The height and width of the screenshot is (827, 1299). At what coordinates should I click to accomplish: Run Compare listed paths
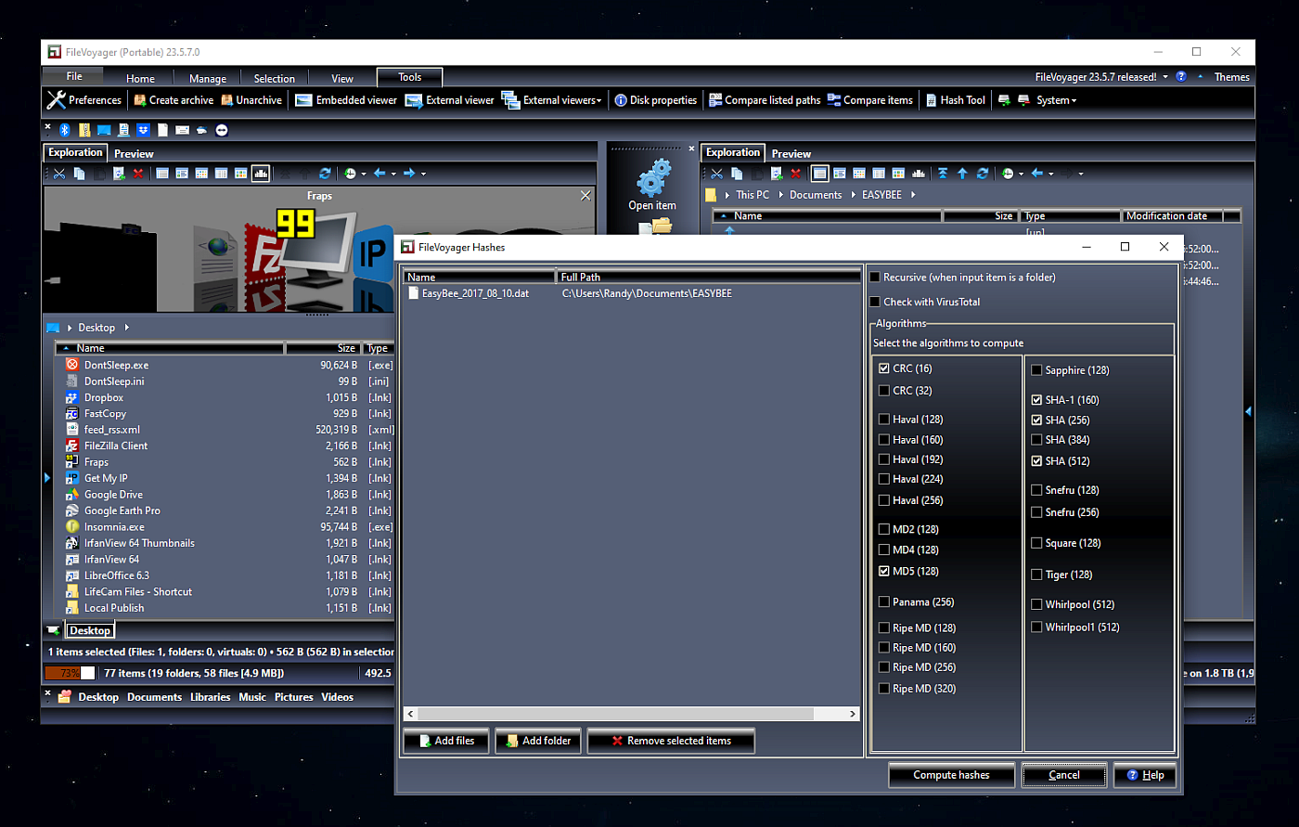pyautogui.click(x=765, y=100)
